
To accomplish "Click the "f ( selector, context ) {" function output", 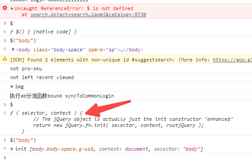I will [x=46, y=113].
